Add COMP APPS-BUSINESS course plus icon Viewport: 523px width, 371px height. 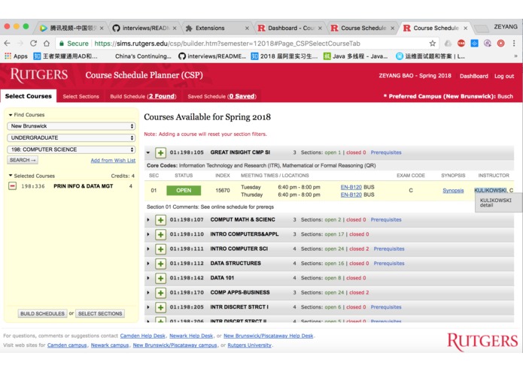[x=160, y=293]
